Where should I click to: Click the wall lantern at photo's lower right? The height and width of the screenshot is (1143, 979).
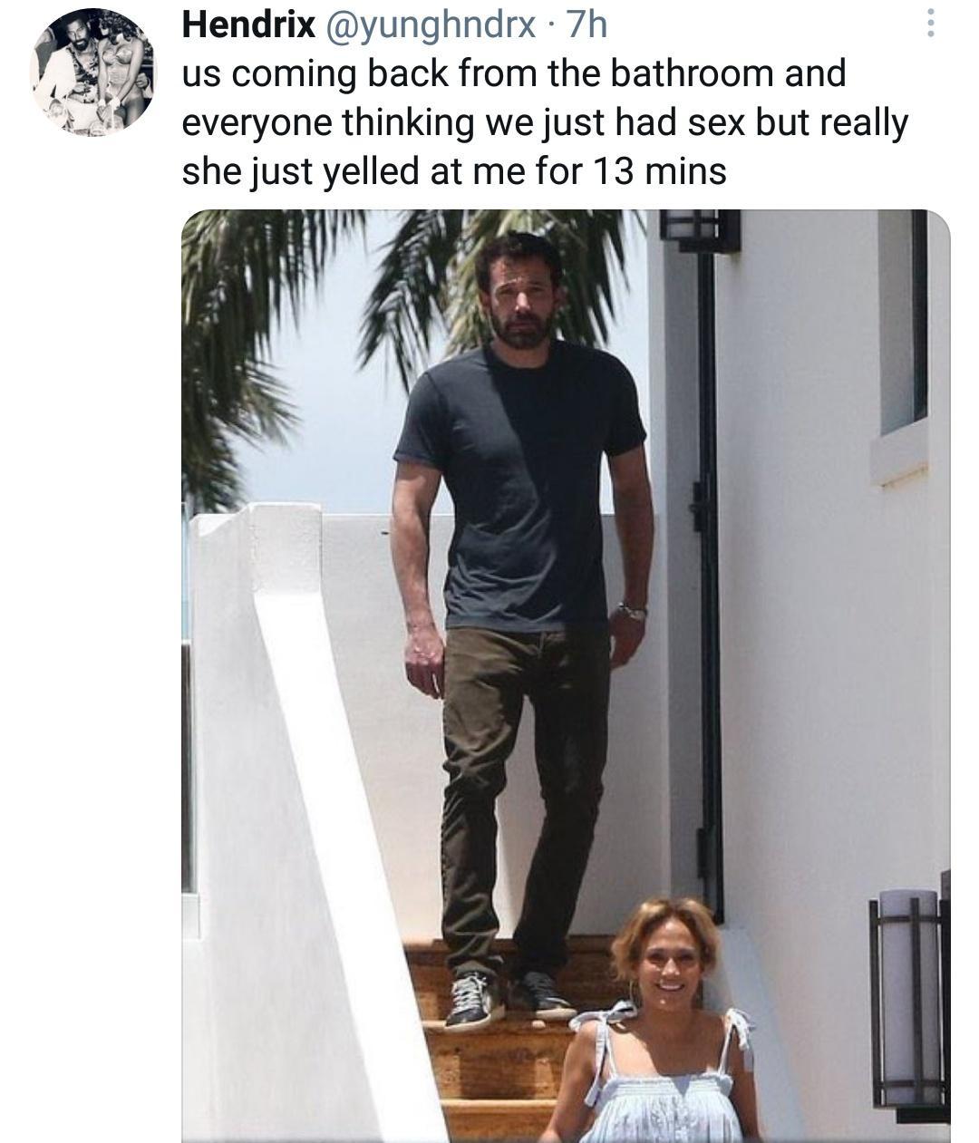(909, 1002)
